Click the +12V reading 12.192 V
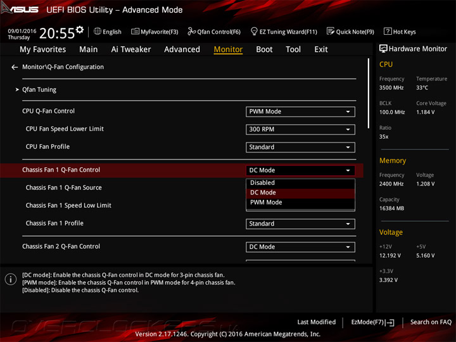Screen dimensions: 456x342 [389, 256]
